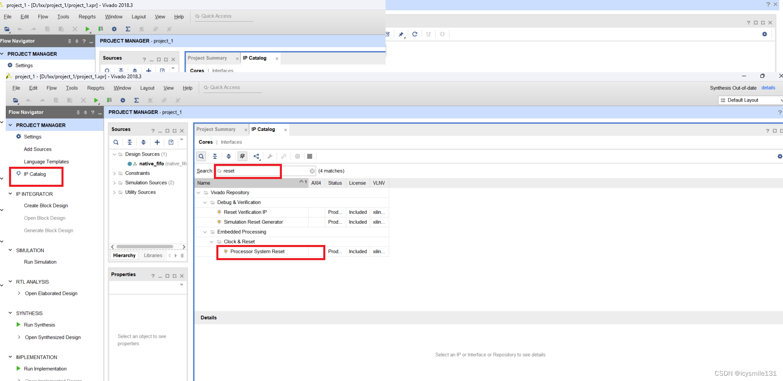Show more Sources toolbar items via chevrons

[182, 140]
